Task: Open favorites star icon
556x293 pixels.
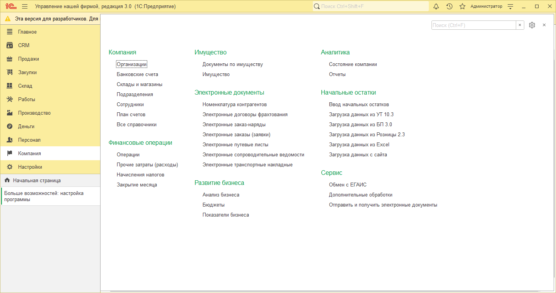Action: (462, 7)
